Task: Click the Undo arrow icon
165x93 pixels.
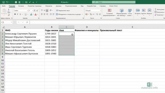Action: (7, 2)
